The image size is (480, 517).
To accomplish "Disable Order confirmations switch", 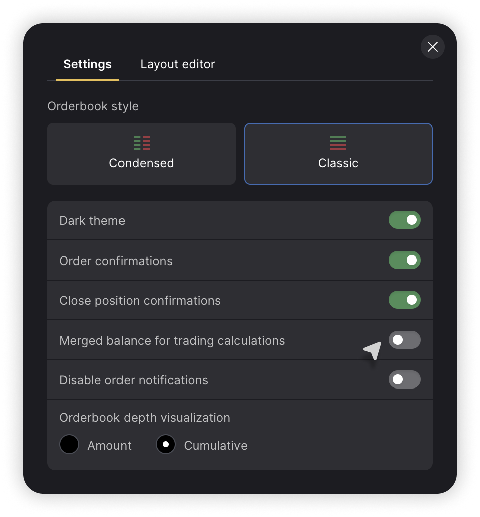I will click(405, 260).
